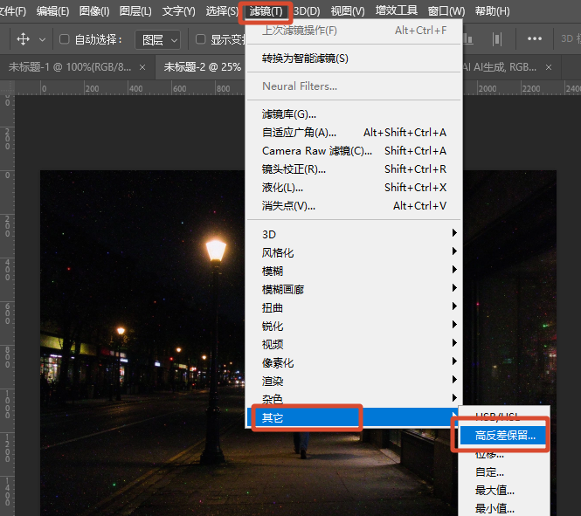
Task: Choose 最小值... in the submenu
Action: (504, 509)
